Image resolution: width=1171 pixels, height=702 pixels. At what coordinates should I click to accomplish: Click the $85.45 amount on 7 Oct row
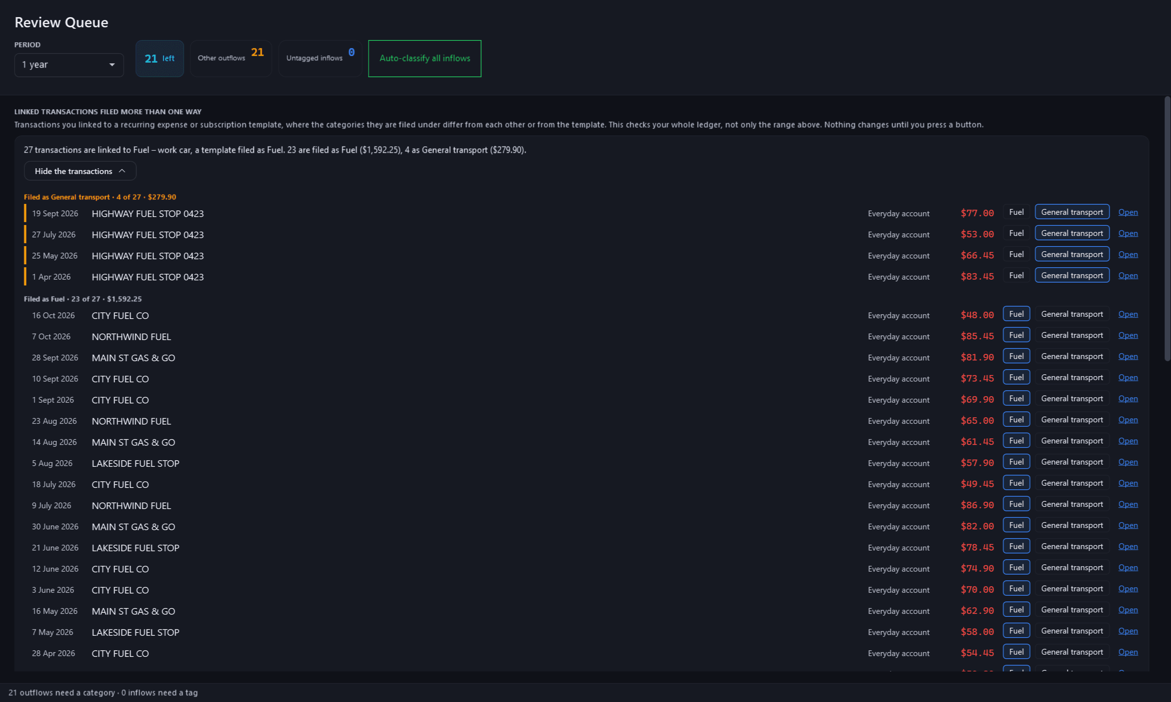(x=977, y=336)
